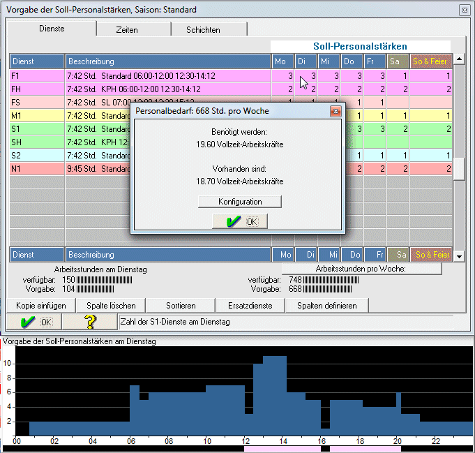
Task: Click the Spalte löschen button
Action: 111,306
